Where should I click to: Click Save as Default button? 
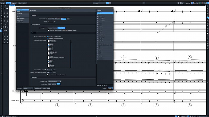coord(38,88)
